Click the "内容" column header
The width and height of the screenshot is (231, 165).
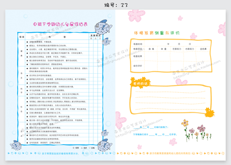tap(57, 37)
